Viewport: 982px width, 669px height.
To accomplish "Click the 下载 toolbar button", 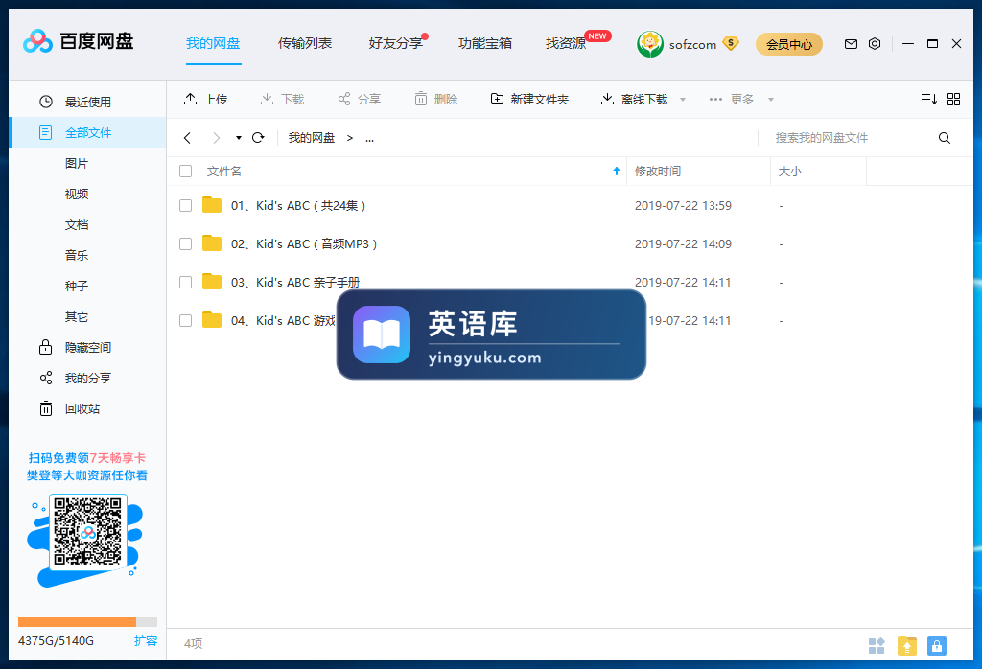I will [x=283, y=99].
